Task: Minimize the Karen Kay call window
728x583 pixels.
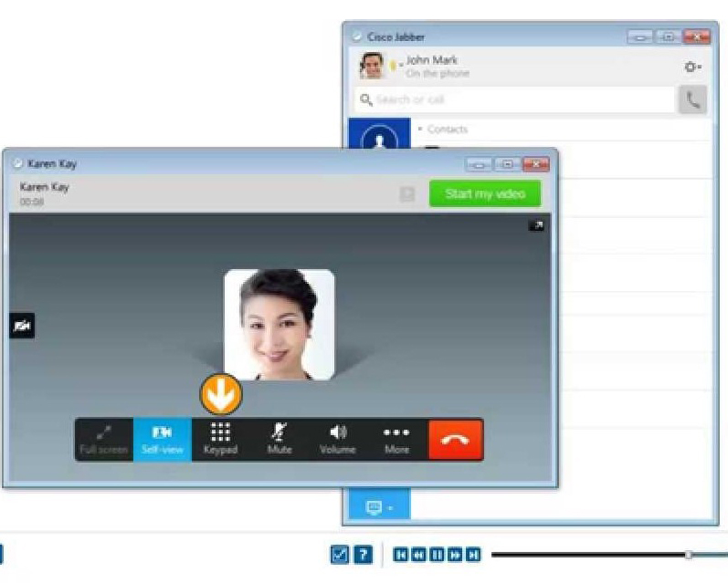Action: 480,164
